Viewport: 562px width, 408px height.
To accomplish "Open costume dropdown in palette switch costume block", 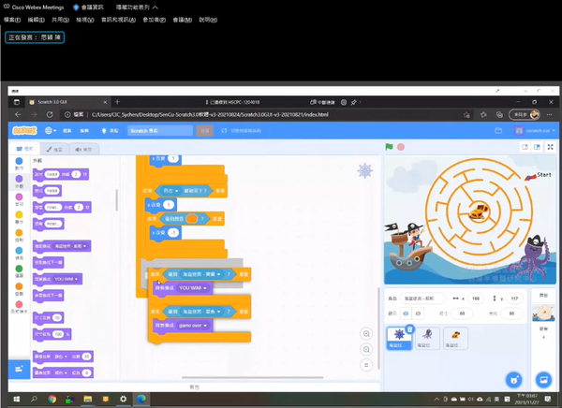I will click(x=70, y=246).
